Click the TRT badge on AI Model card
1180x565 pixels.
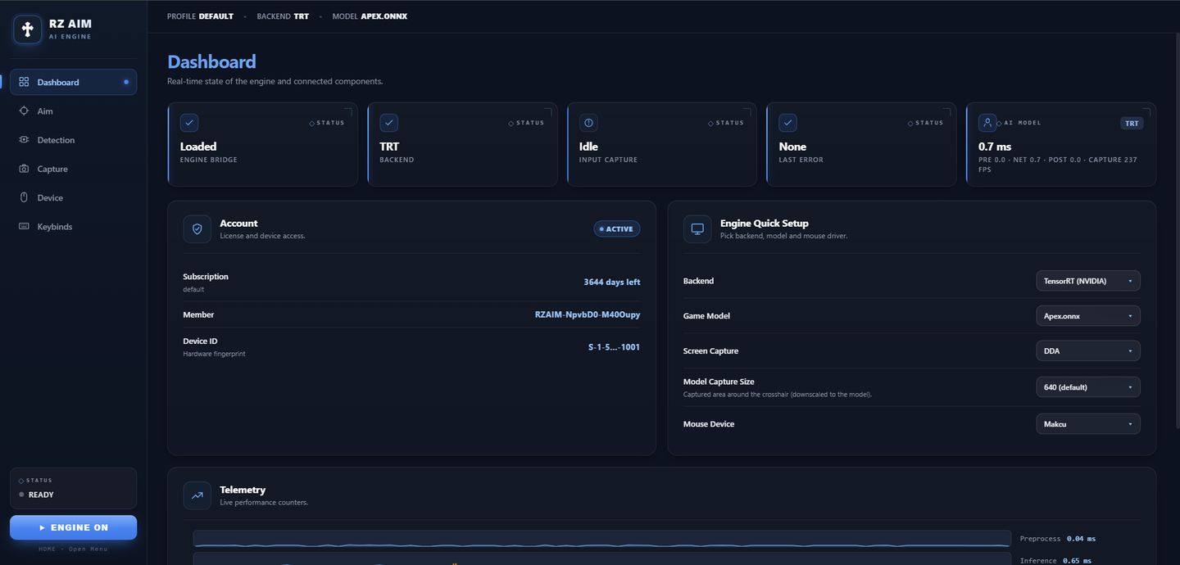[1132, 123]
